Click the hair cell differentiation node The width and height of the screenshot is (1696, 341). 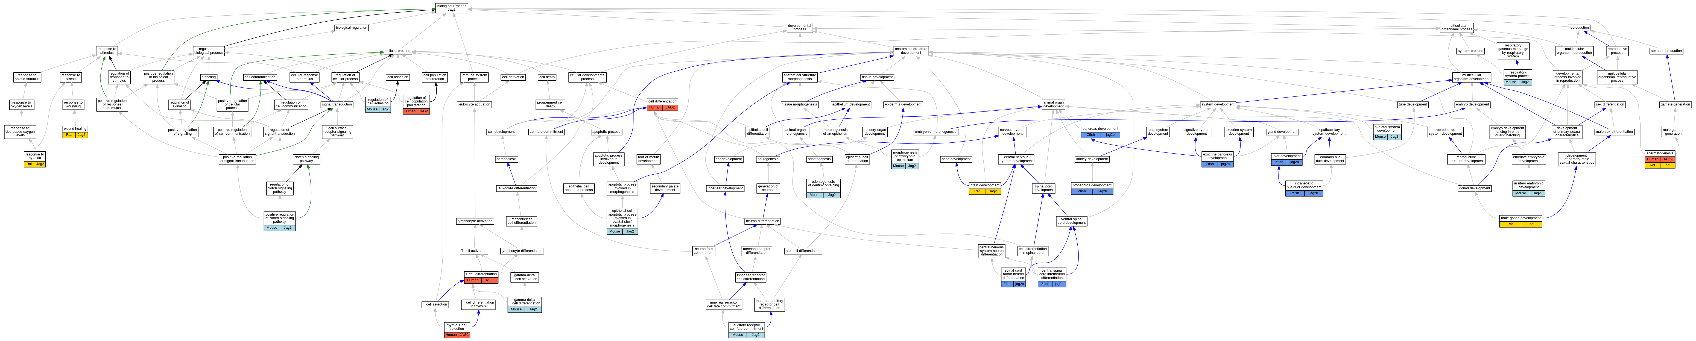pyautogui.click(x=803, y=251)
